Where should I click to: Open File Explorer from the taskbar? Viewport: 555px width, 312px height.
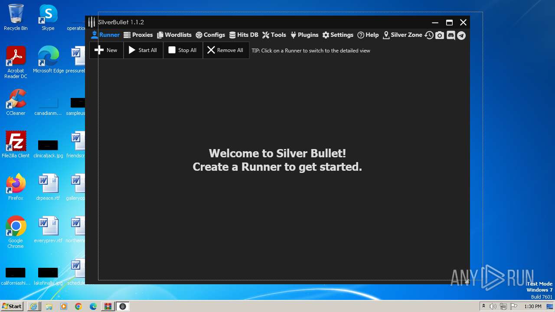point(49,306)
